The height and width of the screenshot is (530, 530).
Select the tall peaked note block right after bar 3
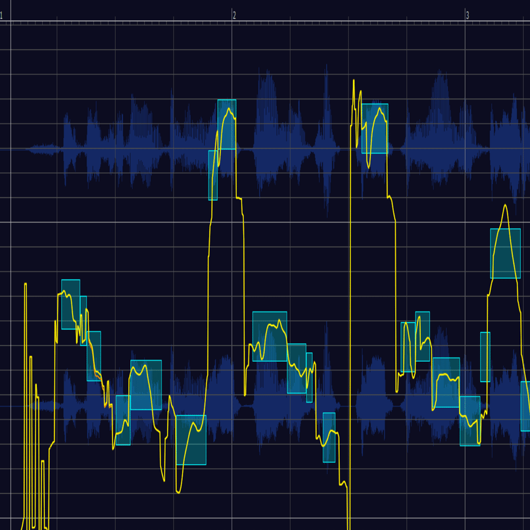click(x=505, y=254)
